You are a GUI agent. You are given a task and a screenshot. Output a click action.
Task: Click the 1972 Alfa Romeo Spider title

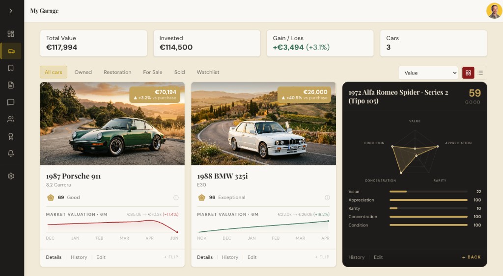coord(398,97)
